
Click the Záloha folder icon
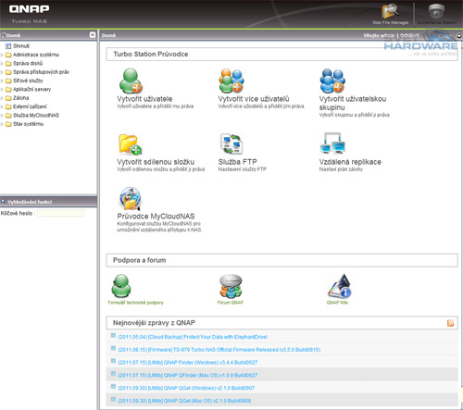click(x=8, y=98)
